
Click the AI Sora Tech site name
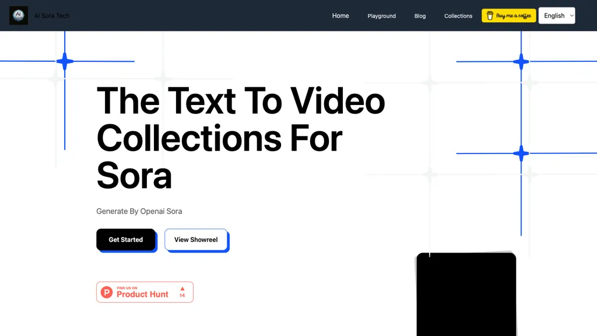pos(52,16)
